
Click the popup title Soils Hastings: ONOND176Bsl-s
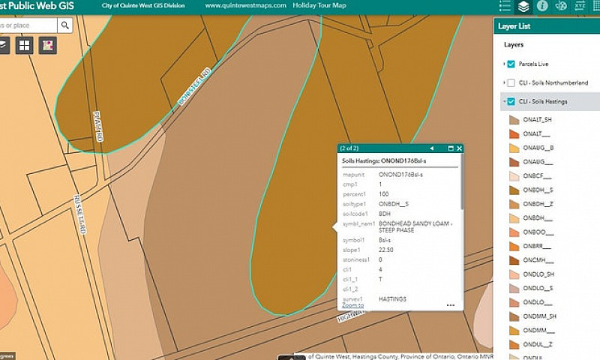pos(384,161)
